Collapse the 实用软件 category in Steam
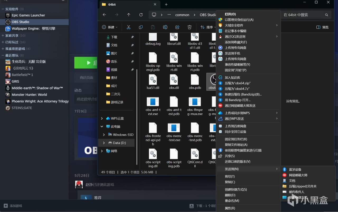The height and width of the screenshot is (212, 338). [x=3, y=9]
